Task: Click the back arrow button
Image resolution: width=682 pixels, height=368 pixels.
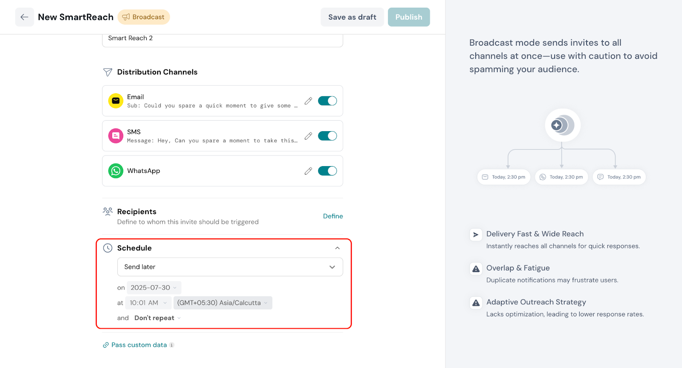Action: point(24,17)
